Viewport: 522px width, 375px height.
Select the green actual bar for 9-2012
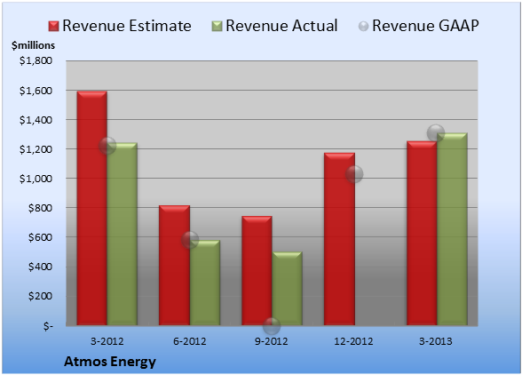click(288, 288)
